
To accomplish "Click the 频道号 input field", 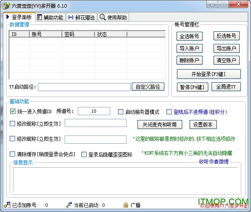I will (94, 111).
